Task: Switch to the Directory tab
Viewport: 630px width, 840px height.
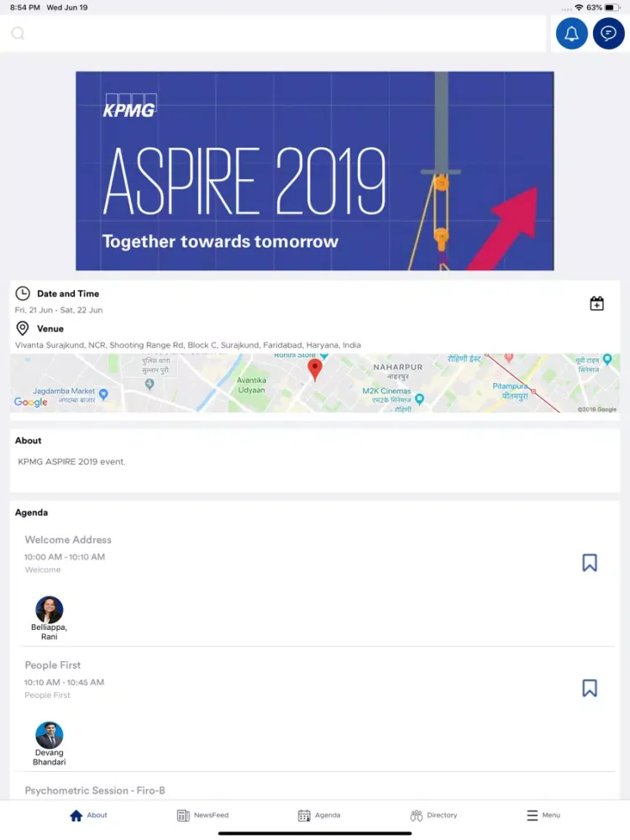Action: (434, 816)
